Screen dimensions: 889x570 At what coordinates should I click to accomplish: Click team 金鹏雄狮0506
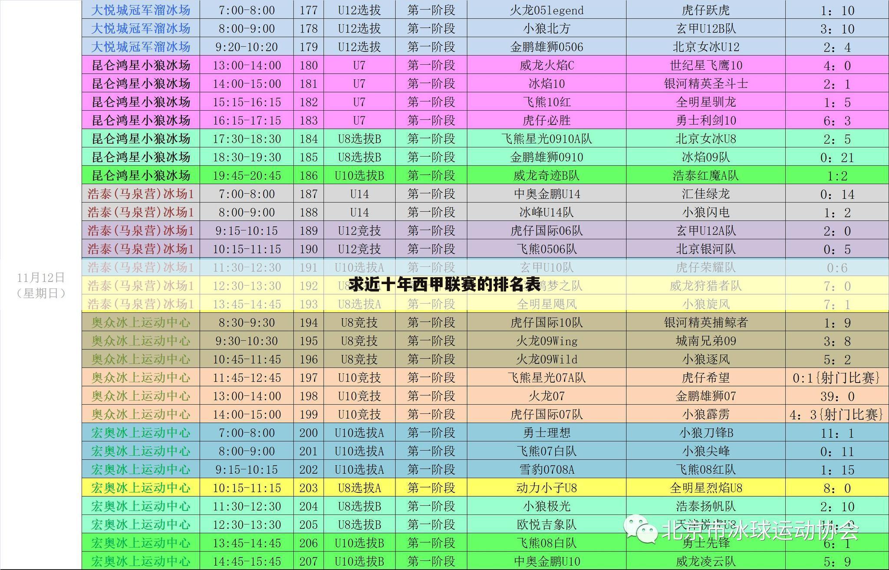(547, 47)
